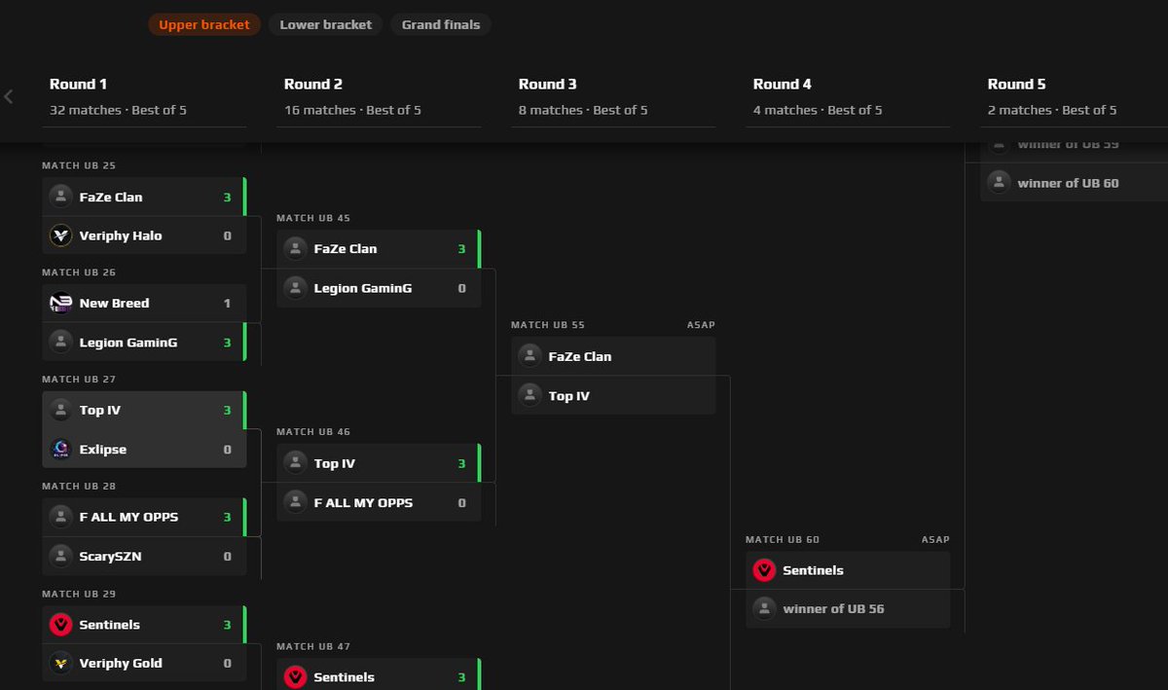The image size is (1168, 690).
Task: Click Exlipse team logo in match UB 27
Action: tap(61, 450)
